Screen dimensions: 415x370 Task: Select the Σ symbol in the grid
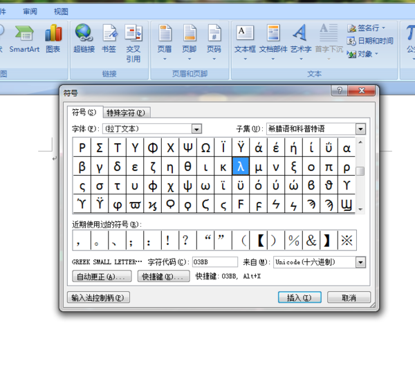click(100, 147)
